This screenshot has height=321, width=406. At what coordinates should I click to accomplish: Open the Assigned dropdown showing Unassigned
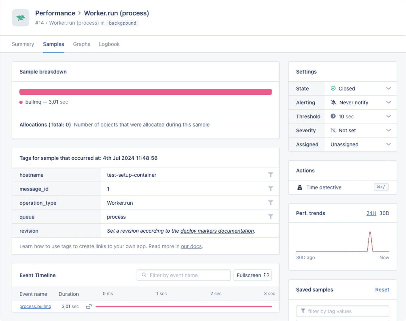[360, 144]
